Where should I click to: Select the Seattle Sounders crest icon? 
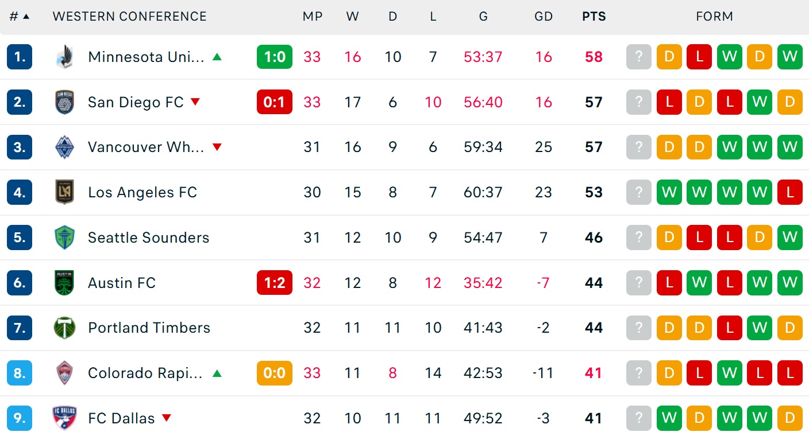64,237
